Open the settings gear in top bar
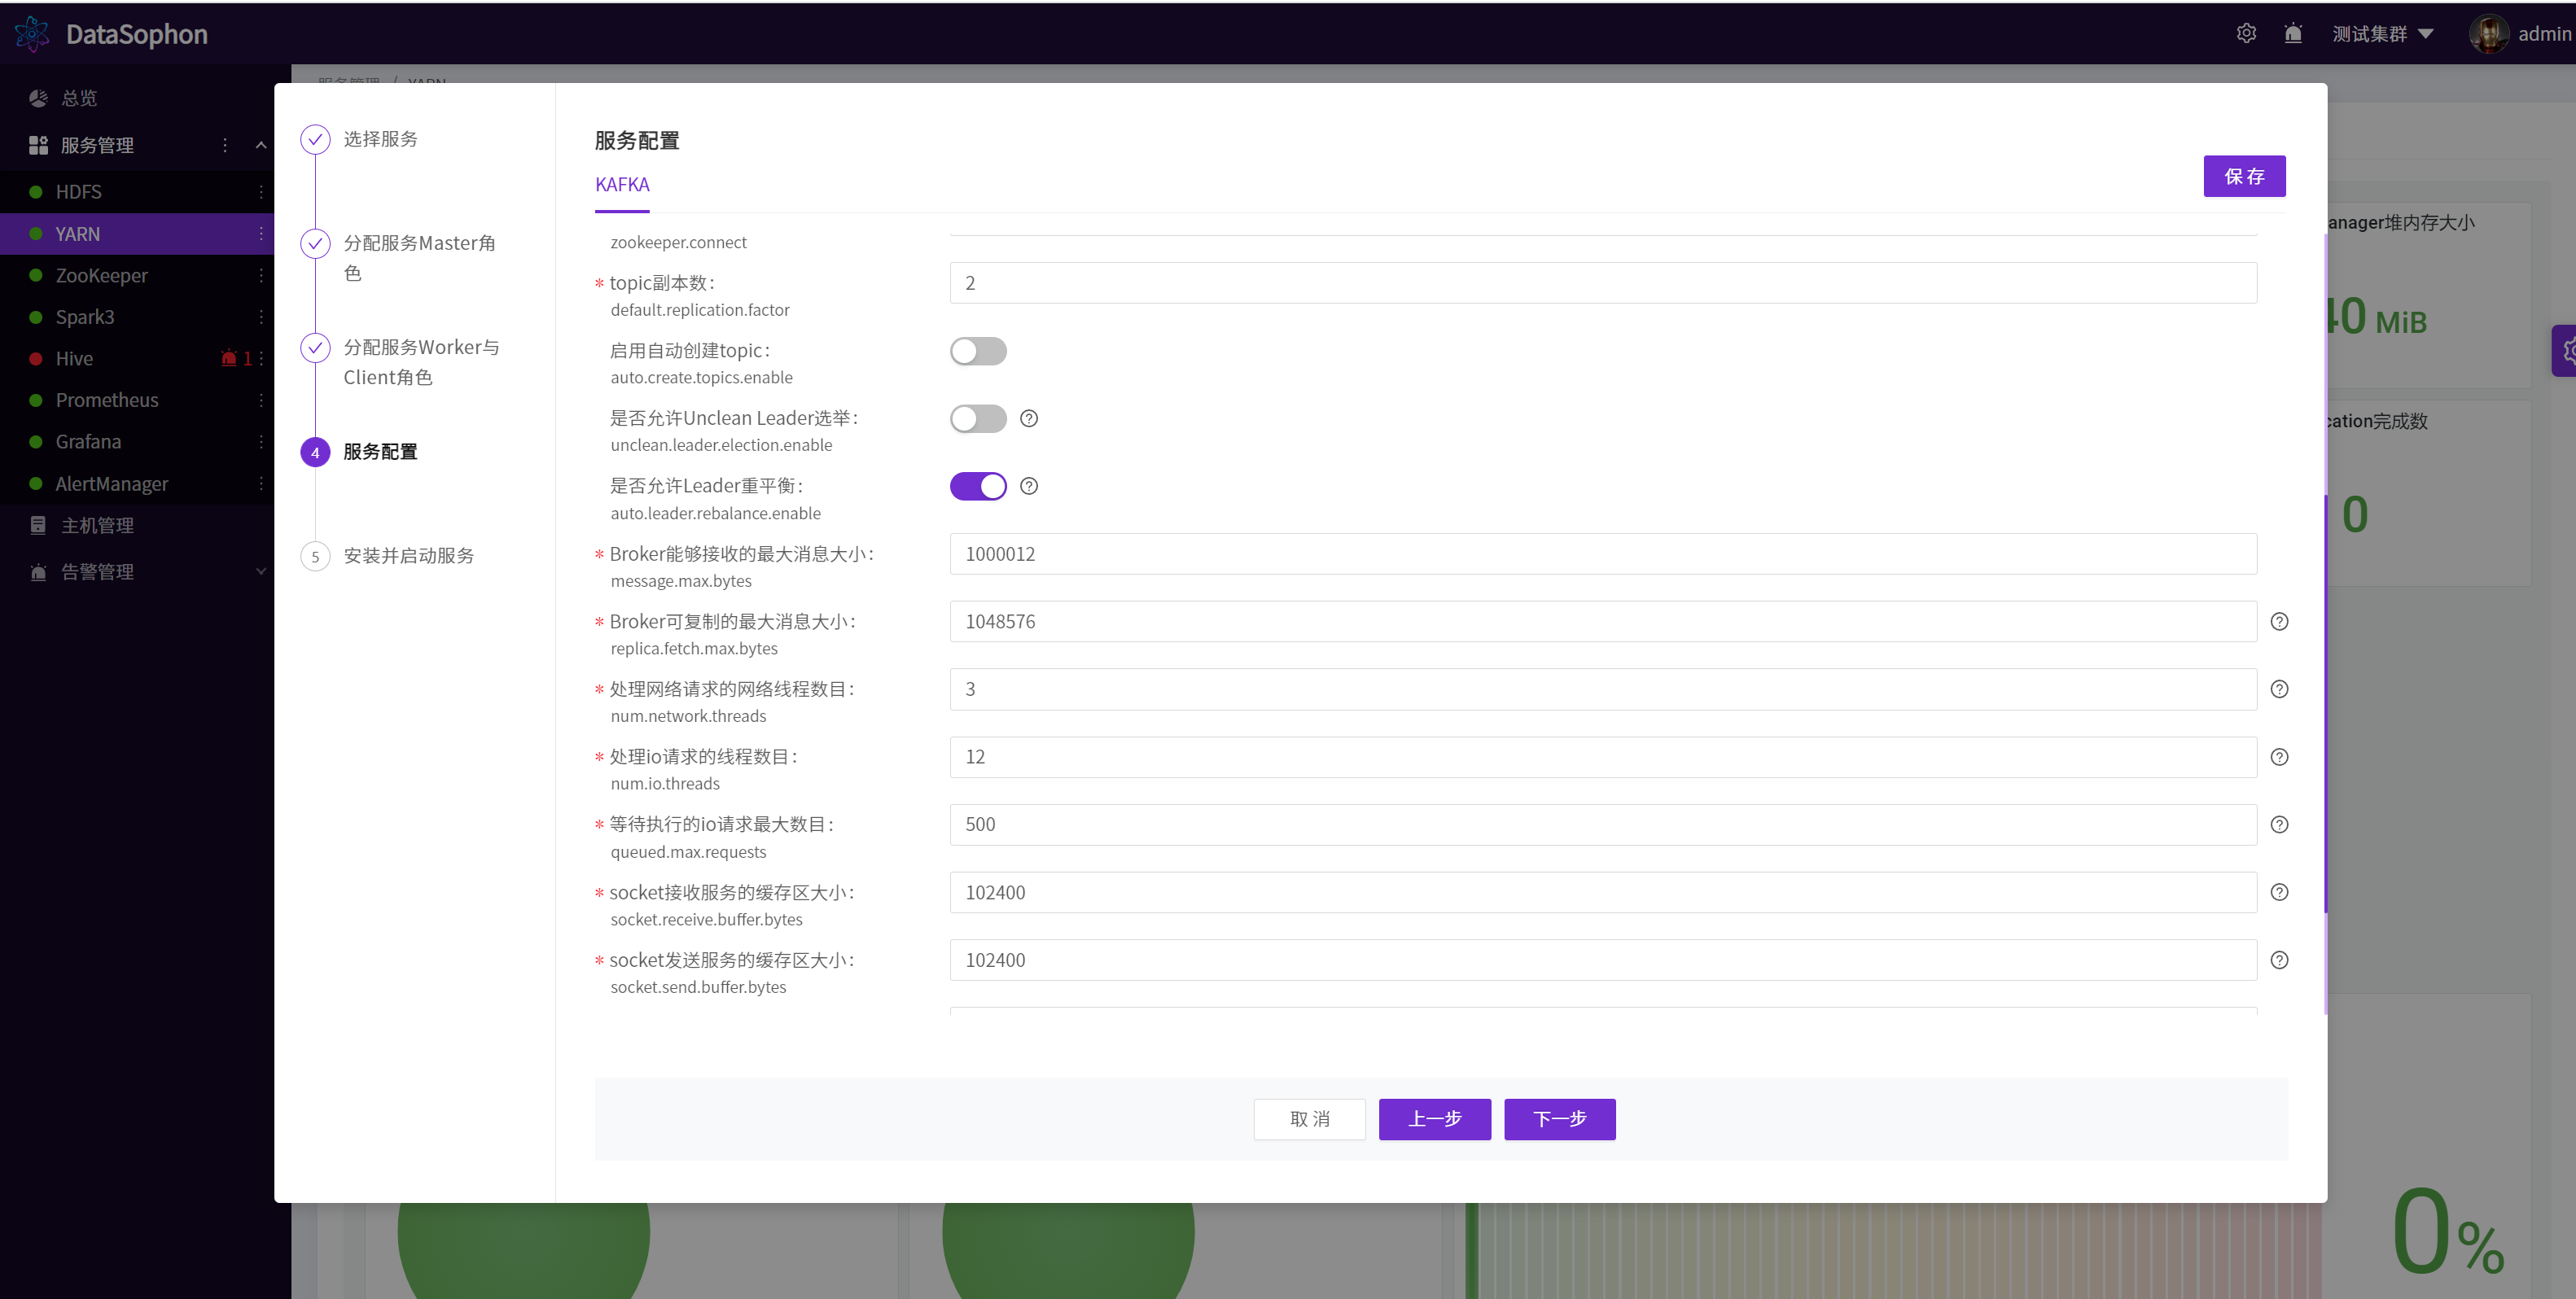This screenshot has height=1299, width=2576. (x=2246, y=33)
